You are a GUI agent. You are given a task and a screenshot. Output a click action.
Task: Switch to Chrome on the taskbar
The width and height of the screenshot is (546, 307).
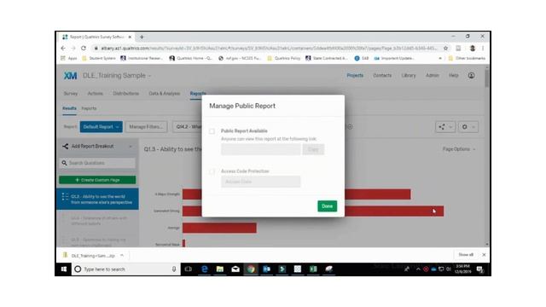coord(251,269)
